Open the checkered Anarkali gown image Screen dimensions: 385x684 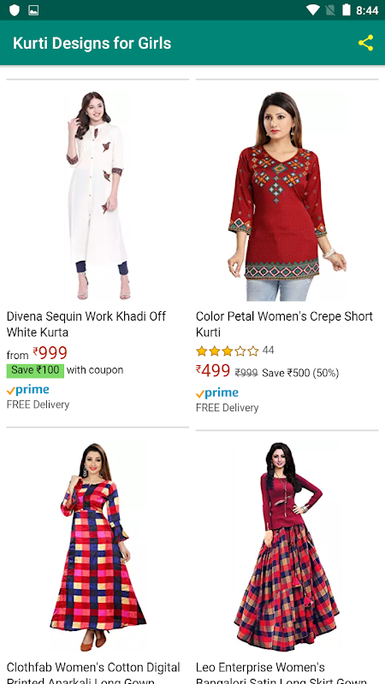[98, 547]
